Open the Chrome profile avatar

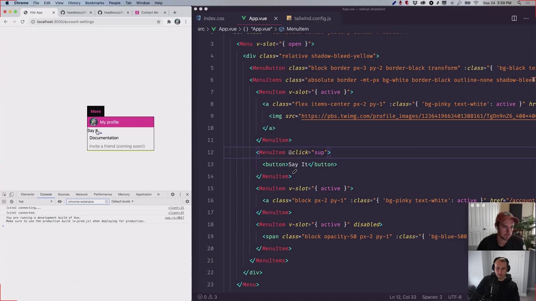click(x=178, y=22)
